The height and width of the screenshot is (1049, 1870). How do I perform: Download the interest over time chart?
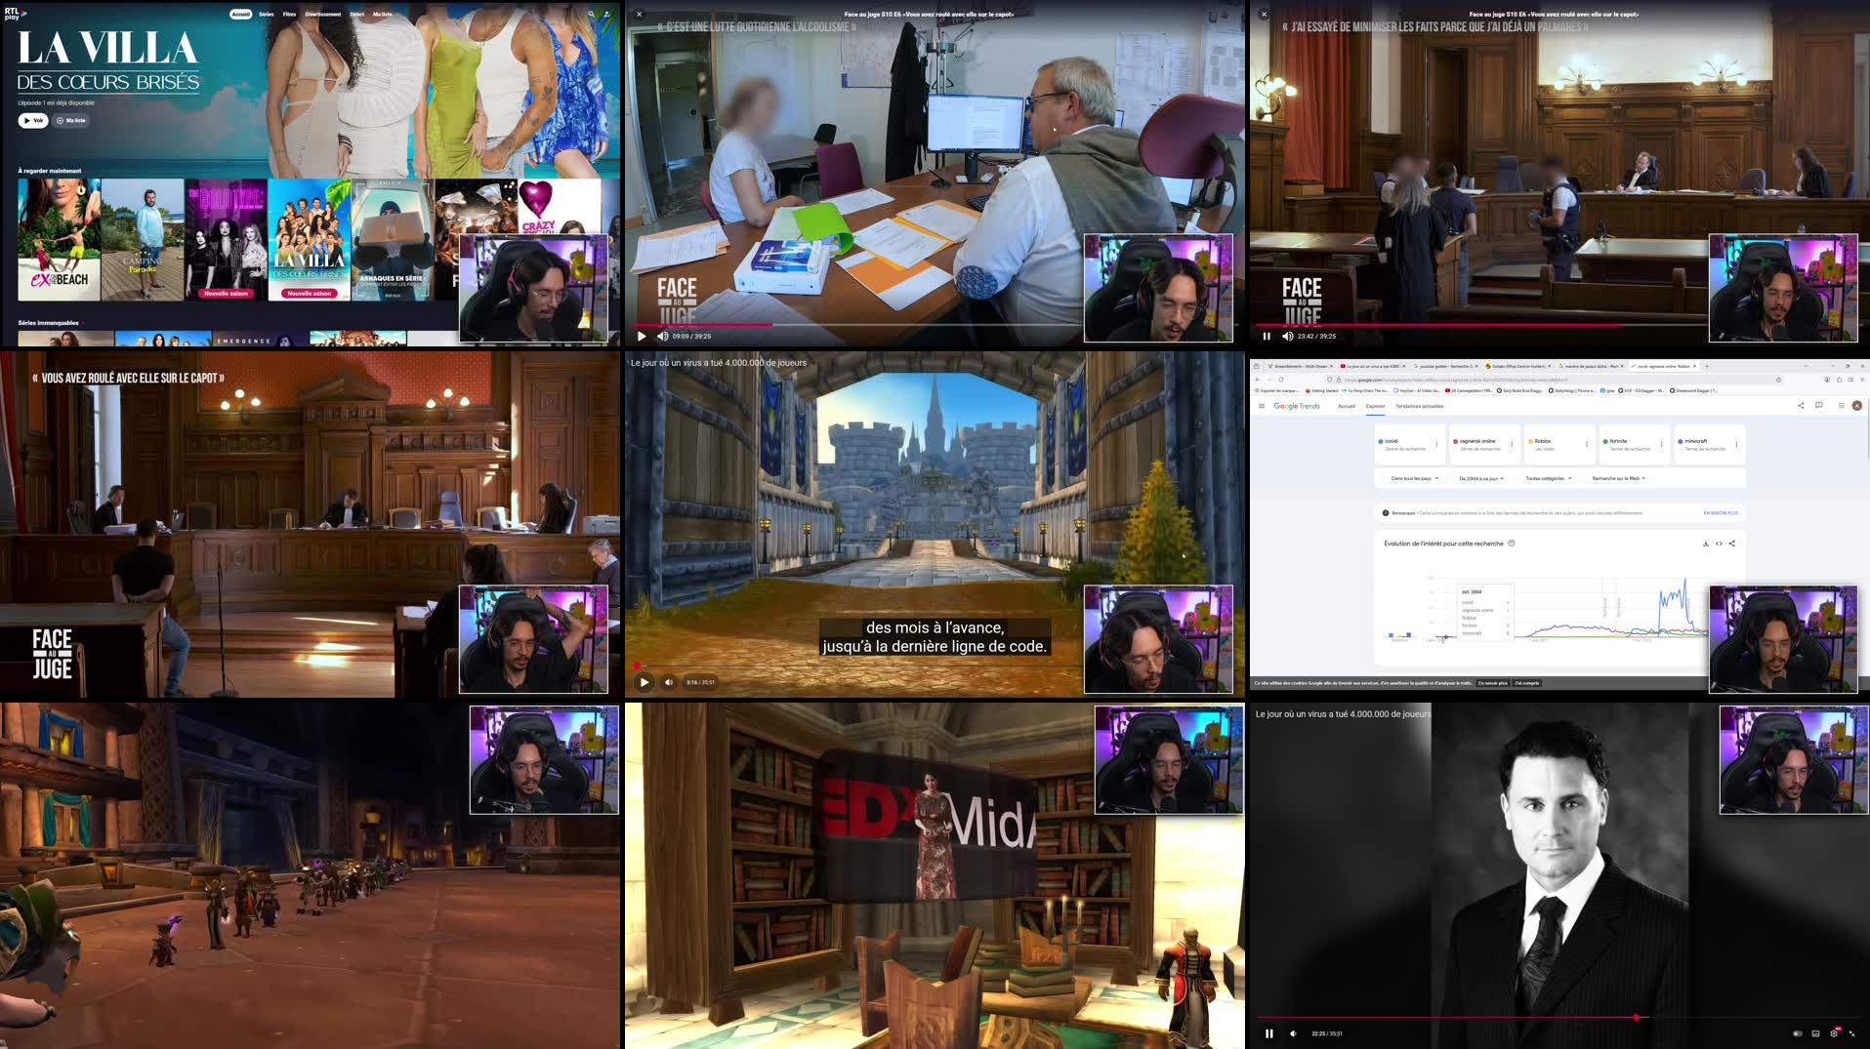coord(1706,544)
